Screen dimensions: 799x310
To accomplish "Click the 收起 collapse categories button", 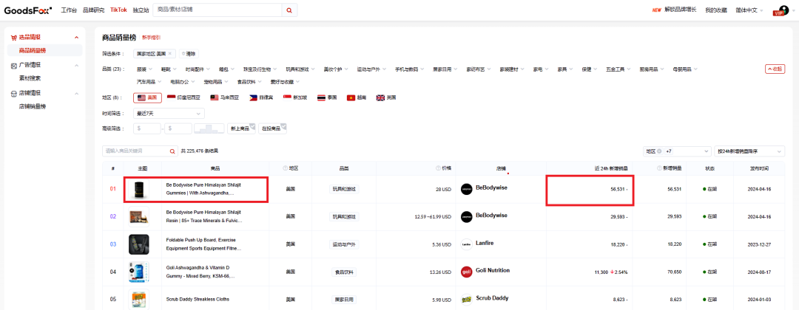I will [775, 69].
